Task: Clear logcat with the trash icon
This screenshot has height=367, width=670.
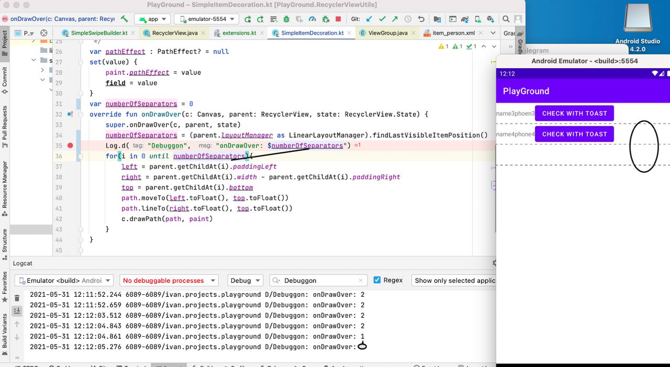Action: 17,298
